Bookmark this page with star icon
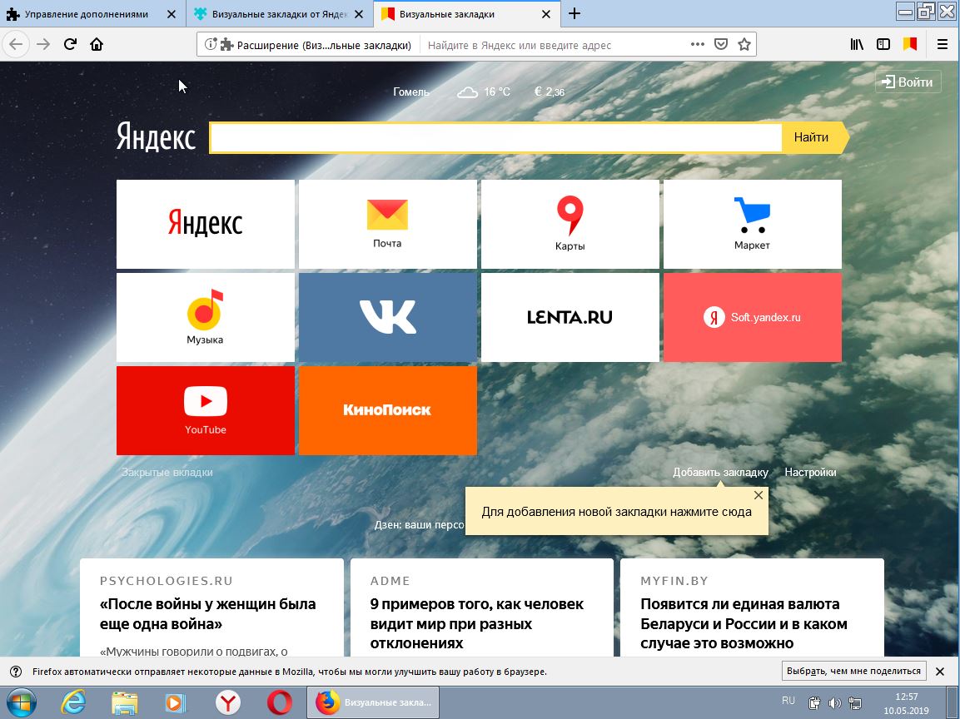960x719 pixels. (x=744, y=44)
